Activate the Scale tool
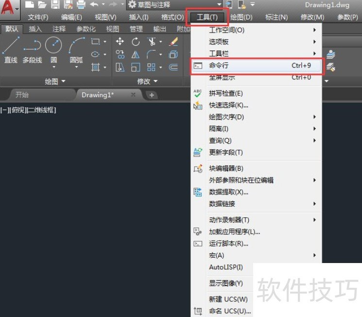362x317 pixels. (136, 67)
